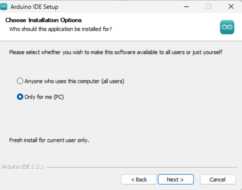Click the 'Who should this application be installed for?' subtitle
The height and width of the screenshot is (190, 242).
(x=60, y=29)
